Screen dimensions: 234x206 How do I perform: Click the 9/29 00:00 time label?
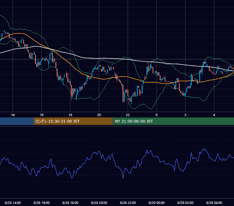click(x=157, y=203)
